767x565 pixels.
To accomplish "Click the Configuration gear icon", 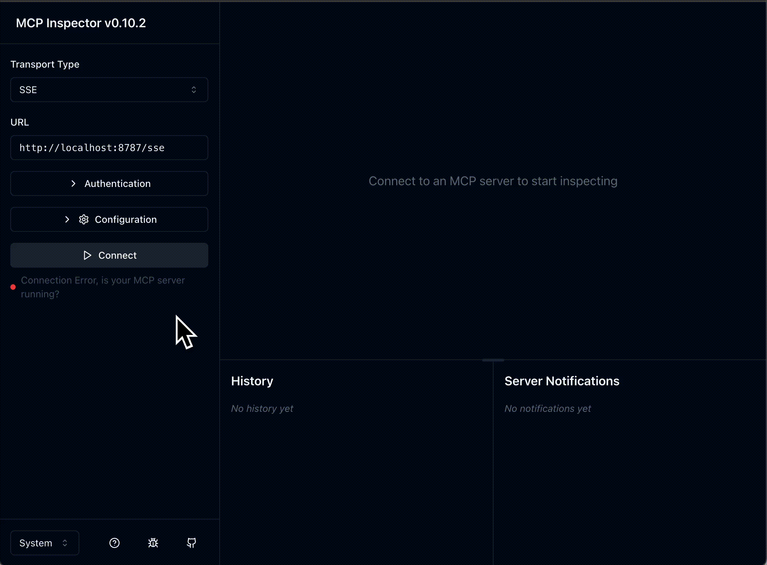I will (x=84, y=219).
